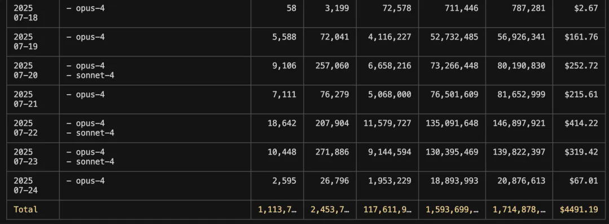
Task: Click the 2025 07-24 date cell
Action: tap(25, 186)
